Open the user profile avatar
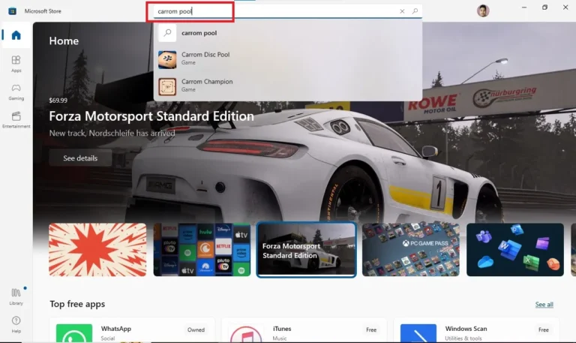Viewport: 576px width, 343px height. point(483,11)
